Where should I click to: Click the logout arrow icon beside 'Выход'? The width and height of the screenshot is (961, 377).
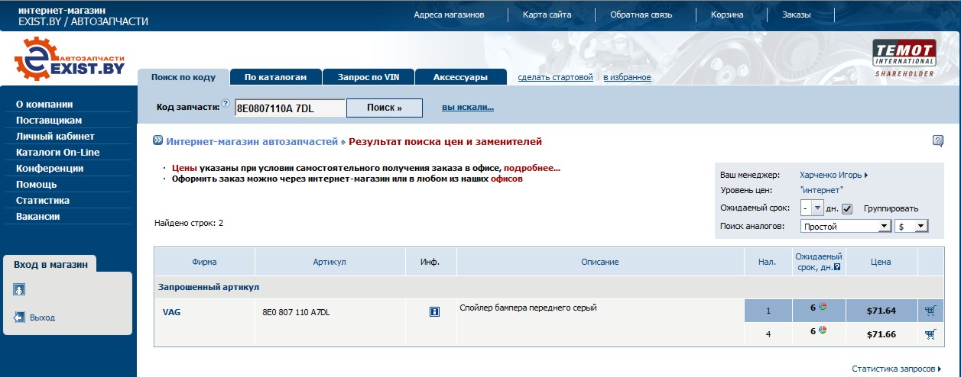(x=20, y=317)
